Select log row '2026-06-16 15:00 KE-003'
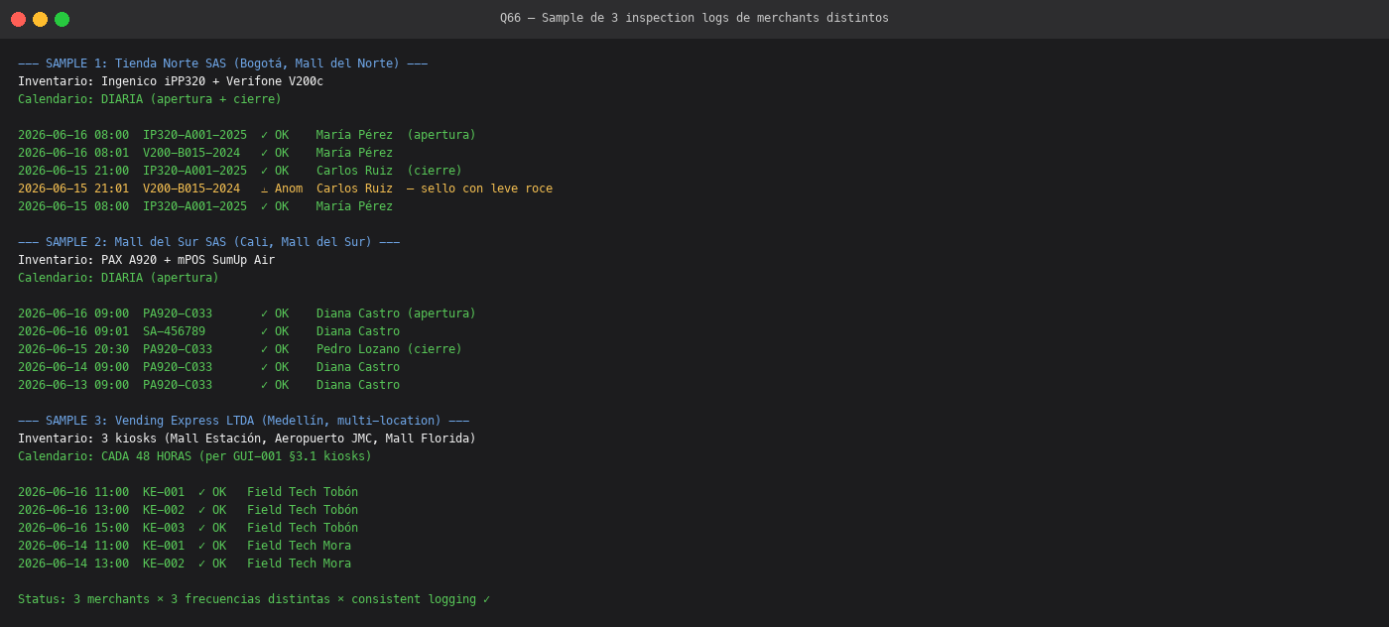This screenshot has height=627, width=1389. click(x=189, y=528)
